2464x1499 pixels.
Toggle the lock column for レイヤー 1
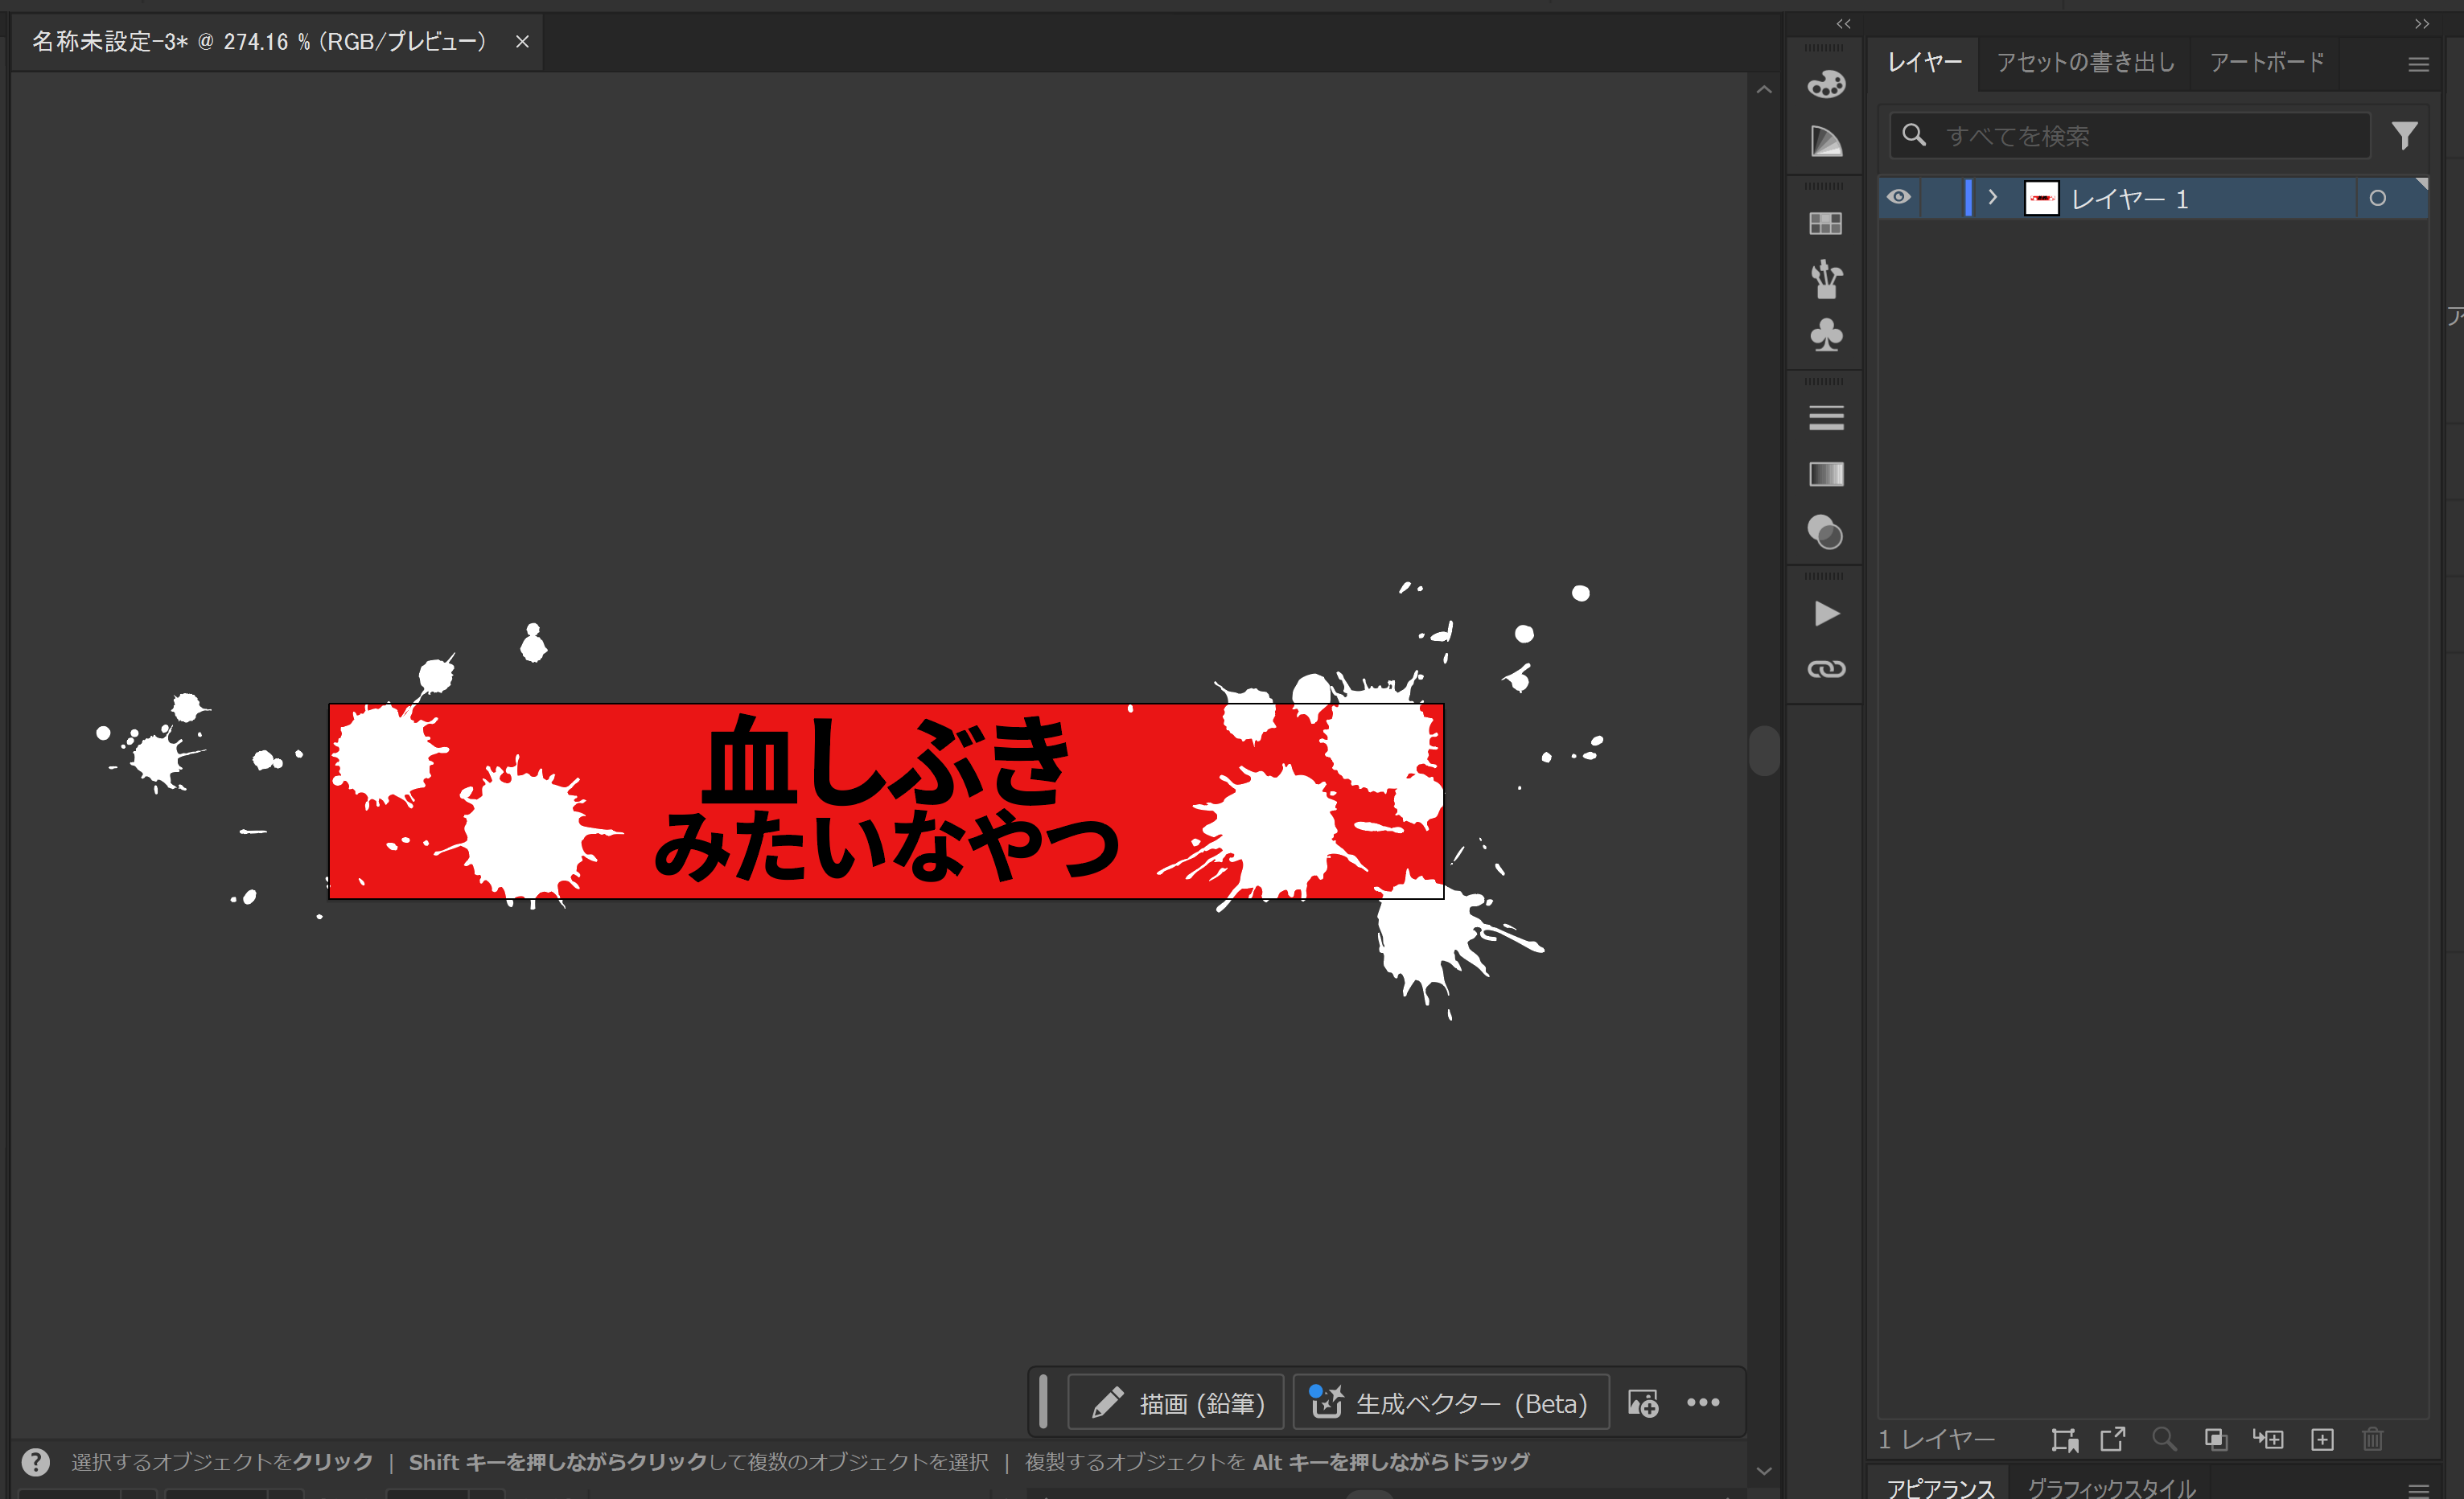1940,198
